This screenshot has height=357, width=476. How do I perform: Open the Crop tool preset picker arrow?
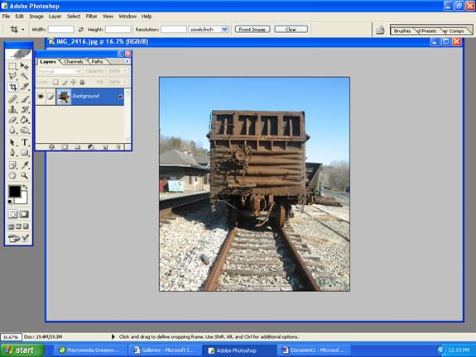pyautogui.click(x=23, y=30)
